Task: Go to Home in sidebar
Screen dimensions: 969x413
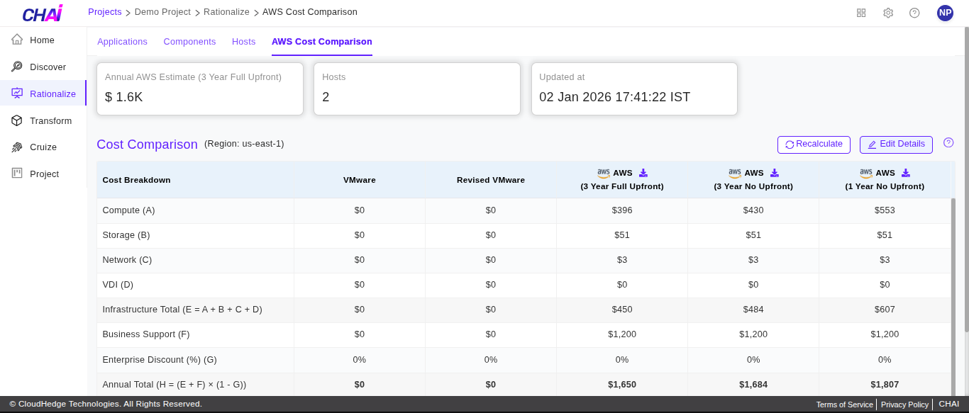Action: point(42,40)
